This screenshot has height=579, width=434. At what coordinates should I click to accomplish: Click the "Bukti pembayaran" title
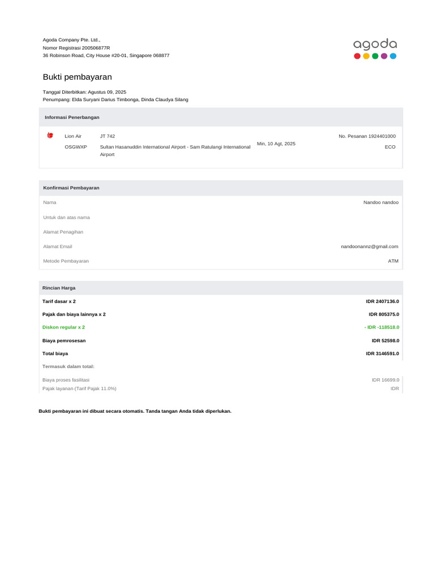[77, 77]
